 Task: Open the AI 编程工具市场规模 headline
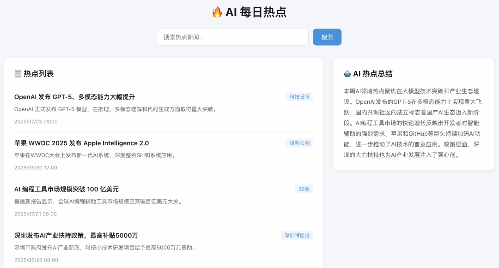(x=66, y=189)
